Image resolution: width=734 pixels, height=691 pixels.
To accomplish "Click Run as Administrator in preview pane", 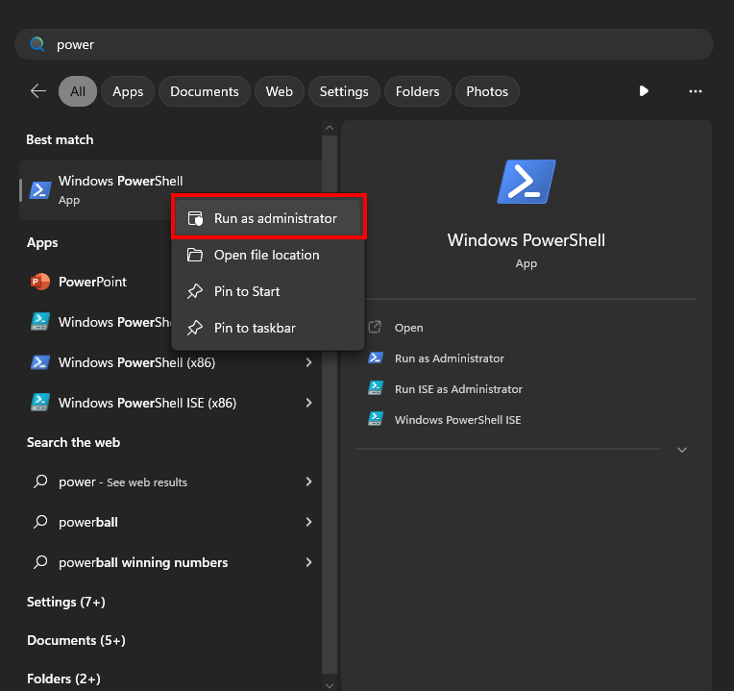I will 450,358.
